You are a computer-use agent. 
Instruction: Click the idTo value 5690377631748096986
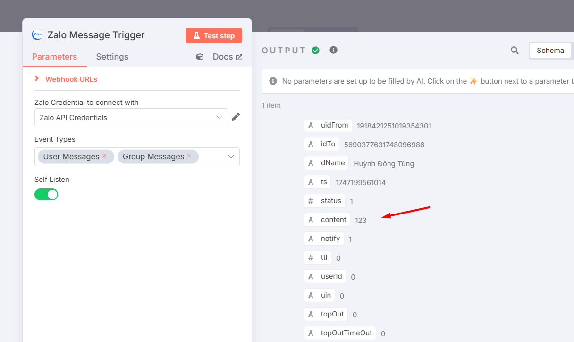click(384, 145)
